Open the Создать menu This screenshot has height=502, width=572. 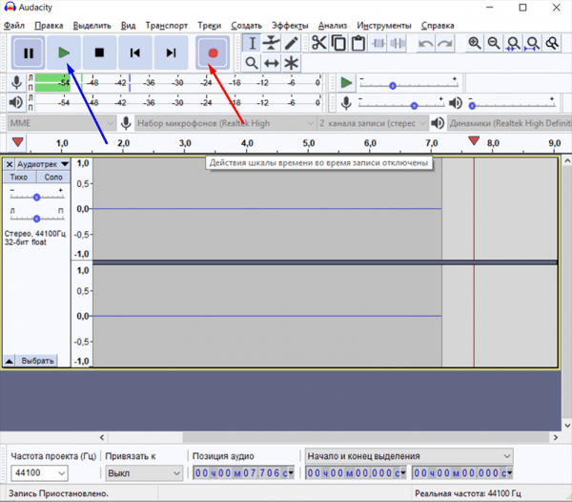246,26
